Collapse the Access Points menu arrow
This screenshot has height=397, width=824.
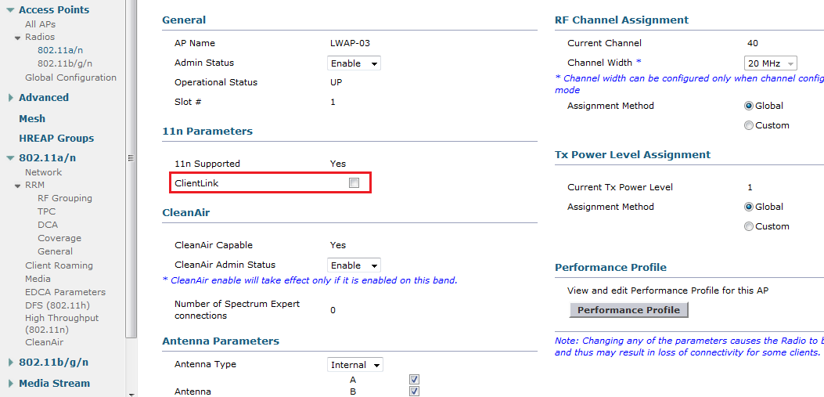[10, 10]
